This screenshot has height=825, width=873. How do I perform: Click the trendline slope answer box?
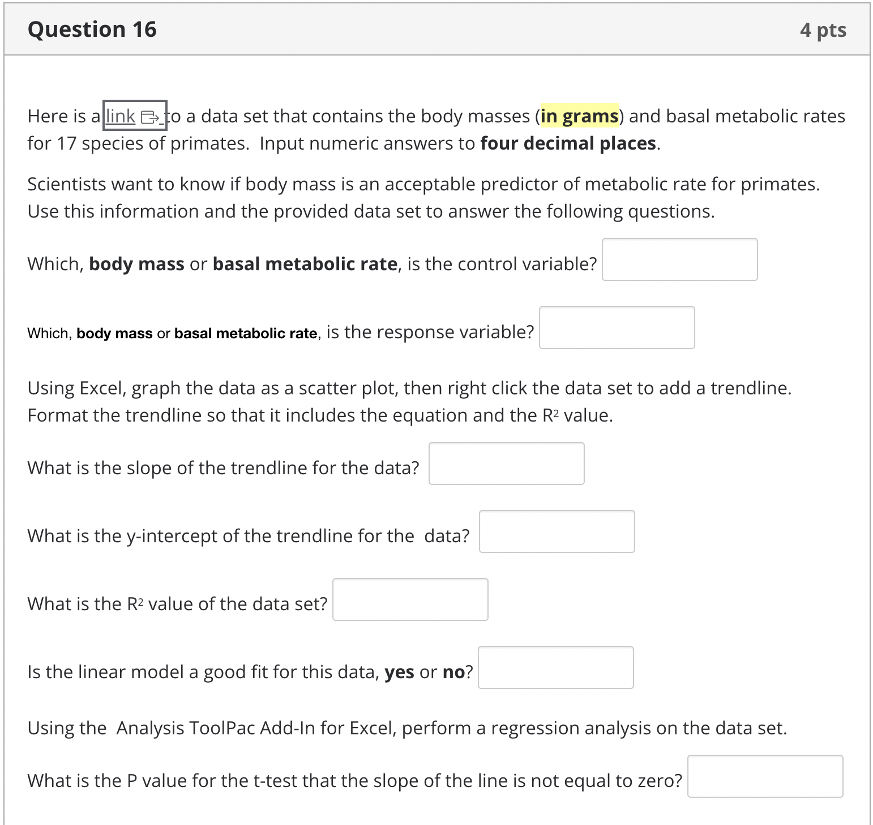506,463
